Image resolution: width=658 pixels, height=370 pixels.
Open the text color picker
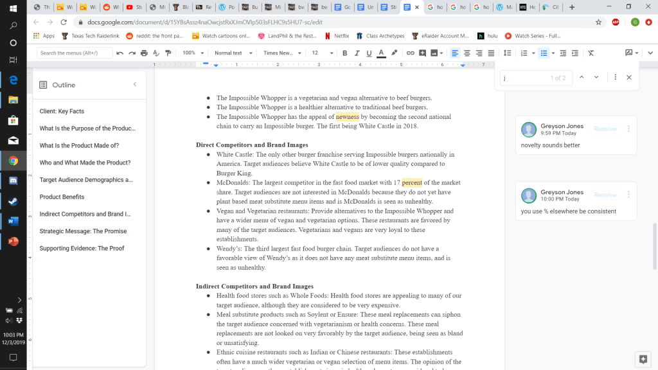381,53
